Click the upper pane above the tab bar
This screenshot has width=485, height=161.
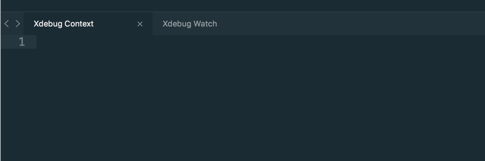242,6
